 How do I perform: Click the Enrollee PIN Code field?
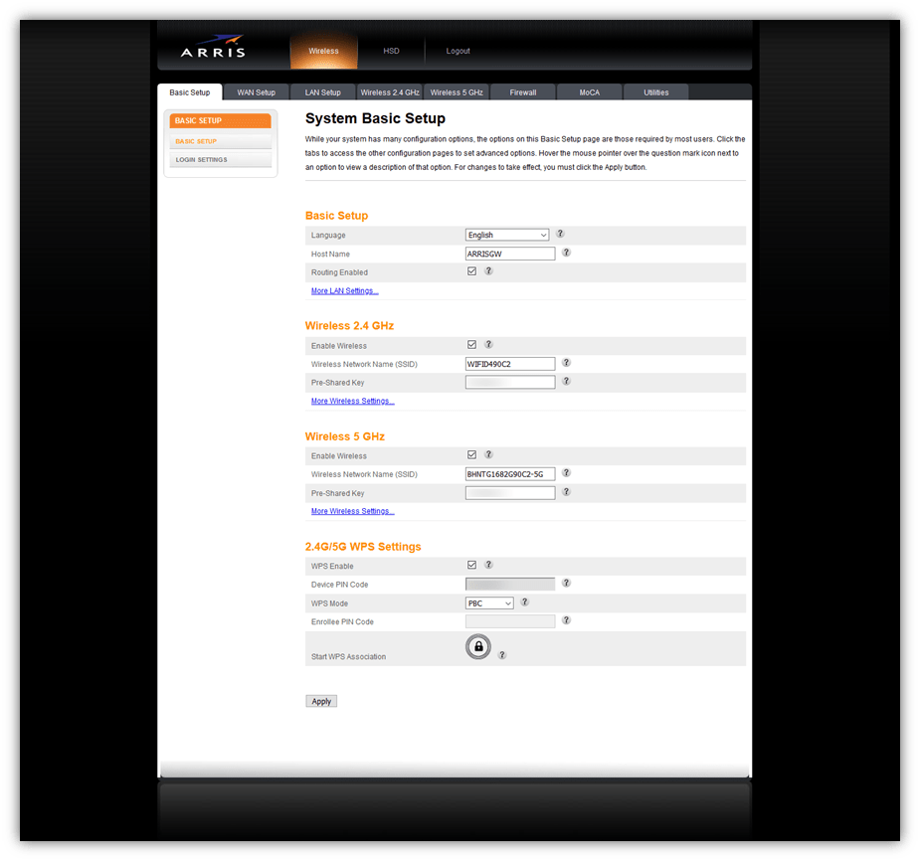tap(510, 621)
